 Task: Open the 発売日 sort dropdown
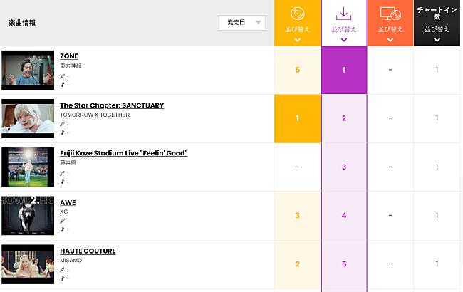coord(241,23)
